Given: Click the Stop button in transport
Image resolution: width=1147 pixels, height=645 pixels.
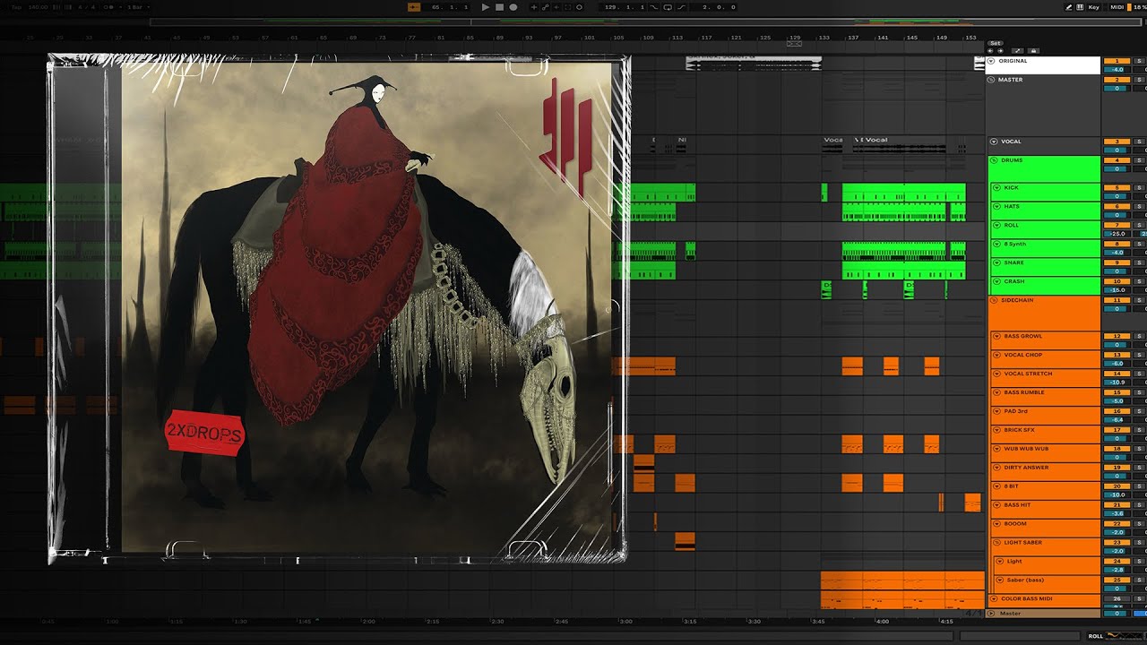Looking at the screenshot, I should [x=499, y=7].
